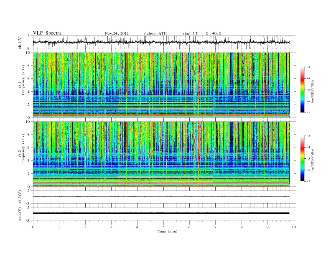The width and height of the screenshot is (331, 255).
Task: Click the ch.1 frequency axis tick "4"
Action: 29,92
